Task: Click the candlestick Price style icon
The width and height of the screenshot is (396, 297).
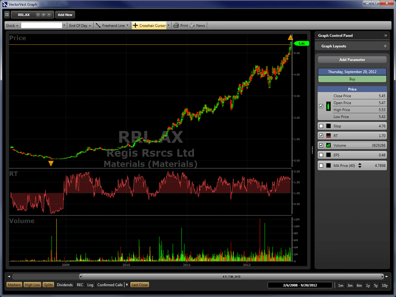Action: click(x=328, y=106)
